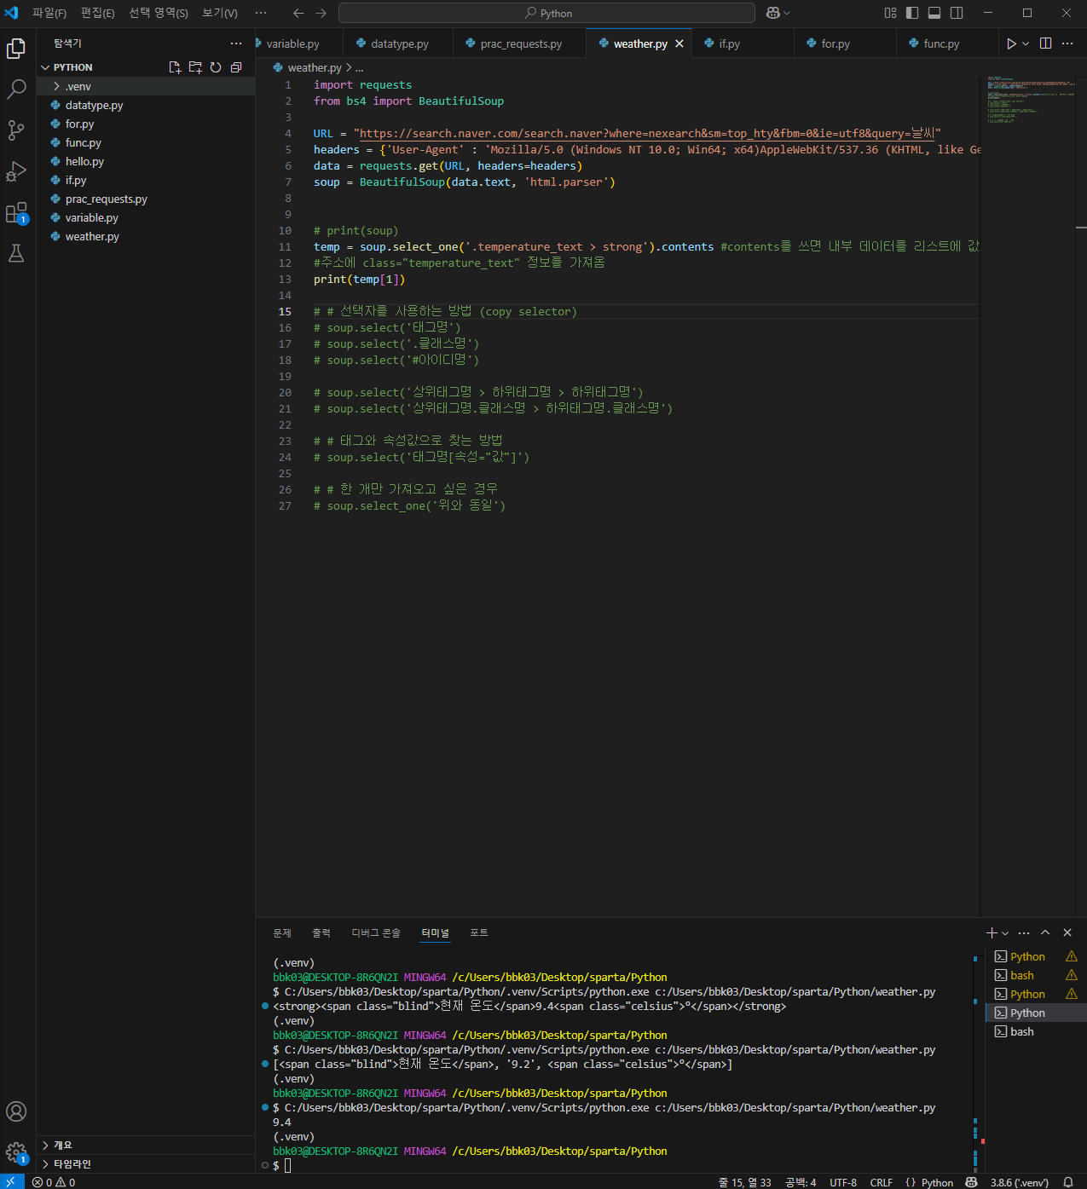Open run button dropdown arrow
The image size is (1087, 1189).
point(1026,43)
